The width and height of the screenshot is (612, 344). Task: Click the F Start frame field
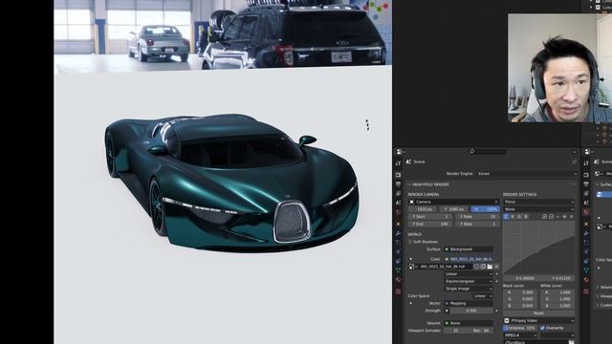click(430, 217)
